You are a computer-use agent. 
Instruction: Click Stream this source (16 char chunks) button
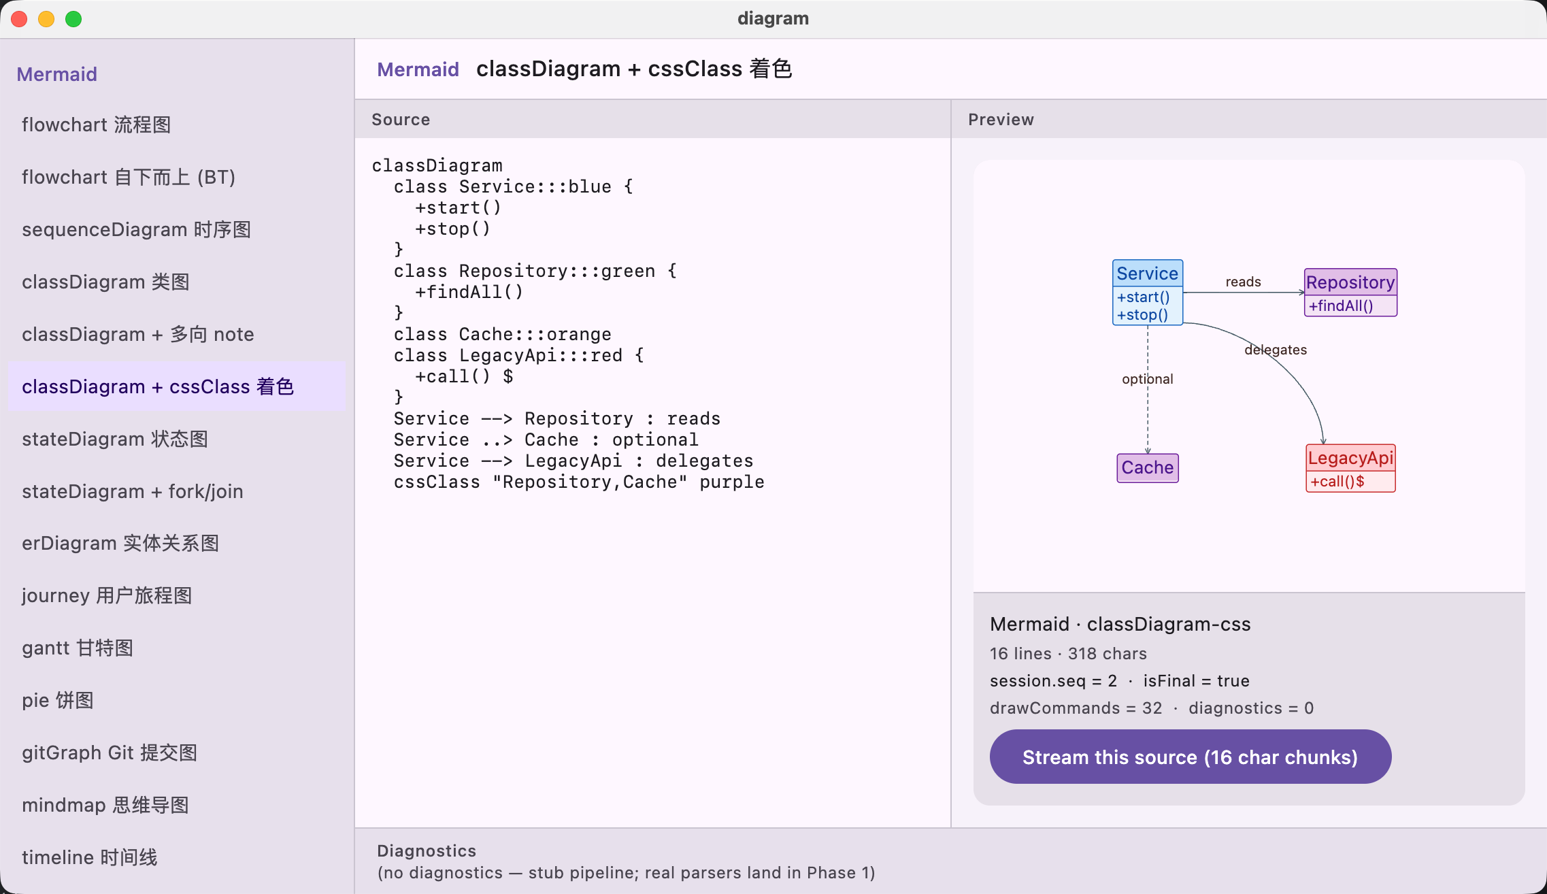pyautogui.click(x=1191, y=757)
